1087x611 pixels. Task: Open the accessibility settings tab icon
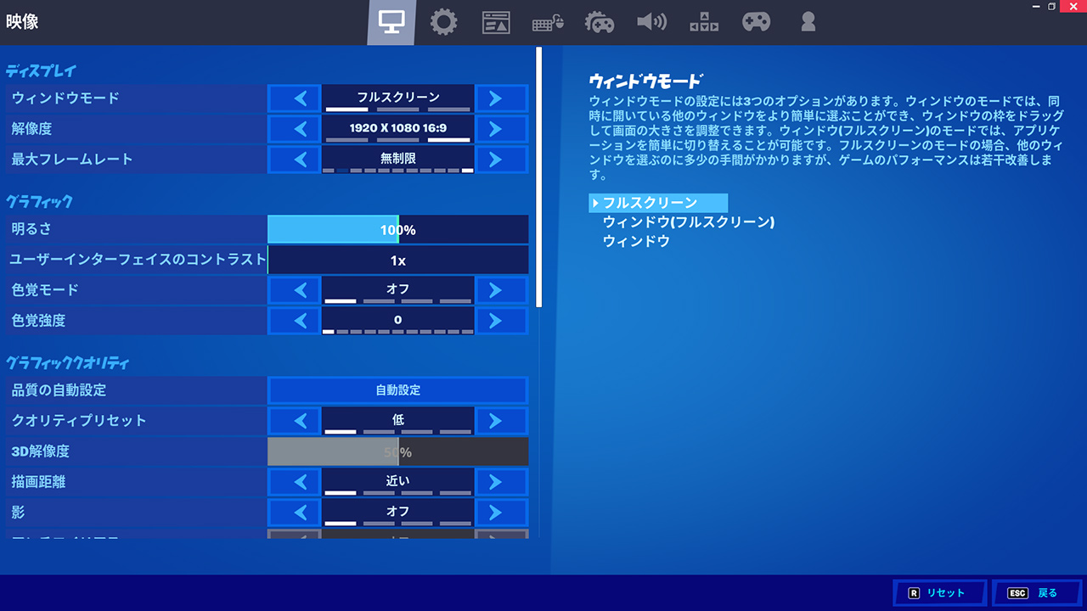pyautogui.click(x=704, y=23)
